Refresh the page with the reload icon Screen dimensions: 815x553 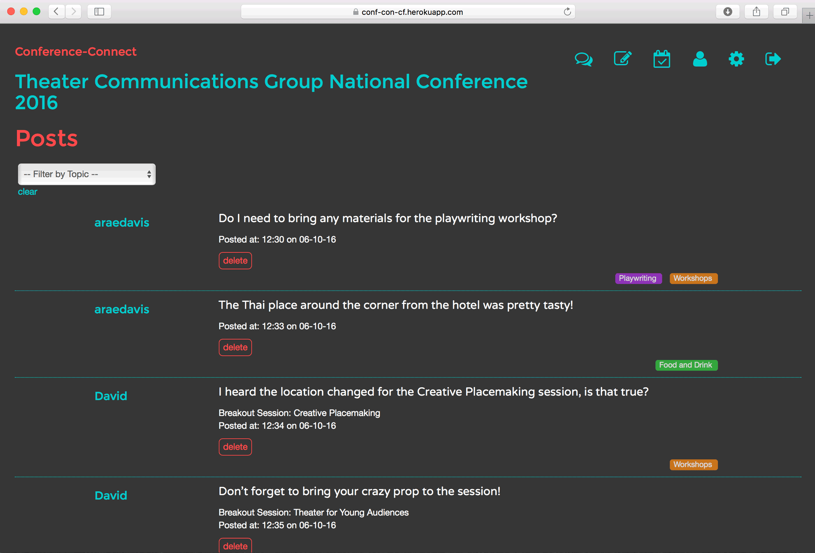[x=567, y=11]
